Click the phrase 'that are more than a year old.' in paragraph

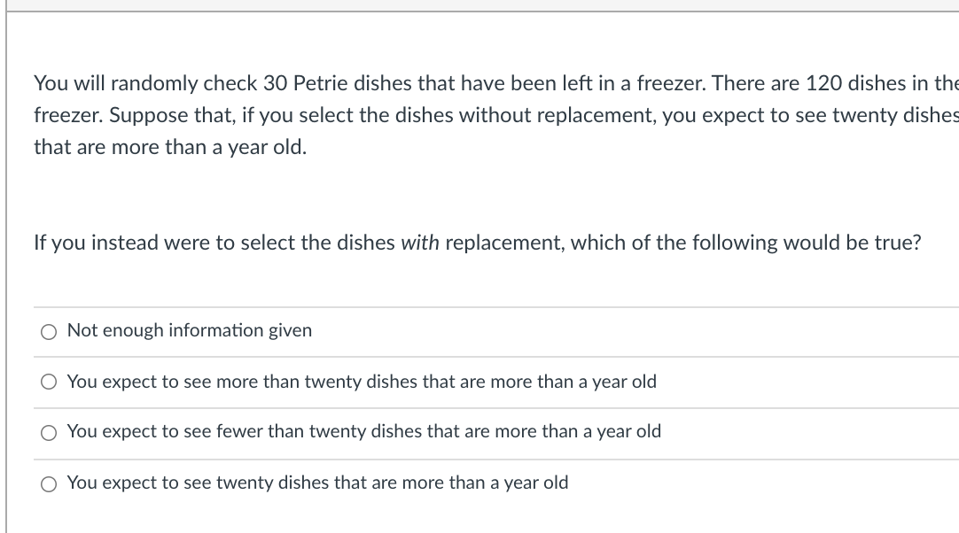(x=170, y=147)
